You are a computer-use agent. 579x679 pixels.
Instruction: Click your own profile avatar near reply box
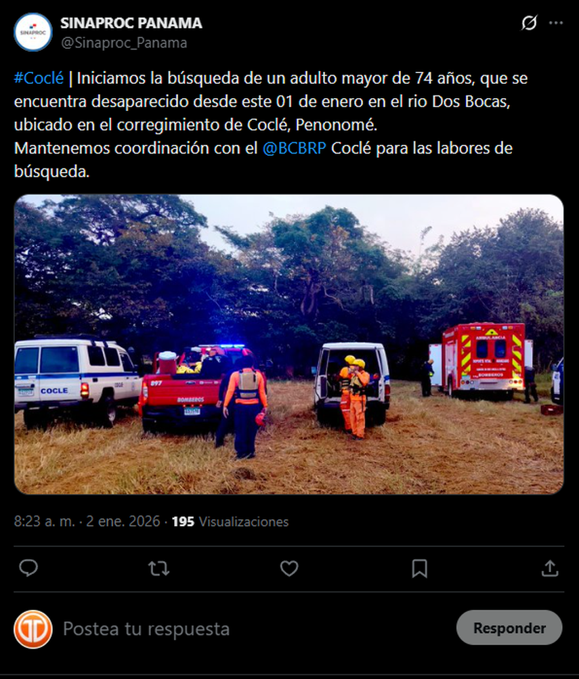pyautogui.click(x=33, y=629)
